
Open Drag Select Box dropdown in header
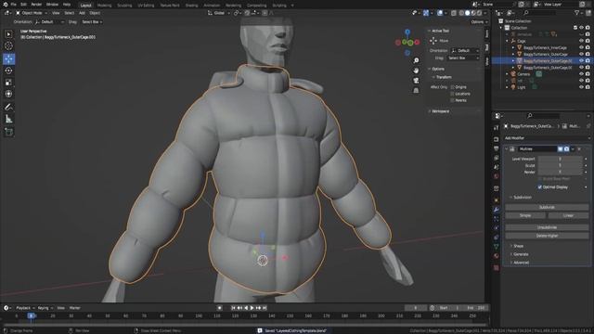pyautogui.click(x=92, y=22)
